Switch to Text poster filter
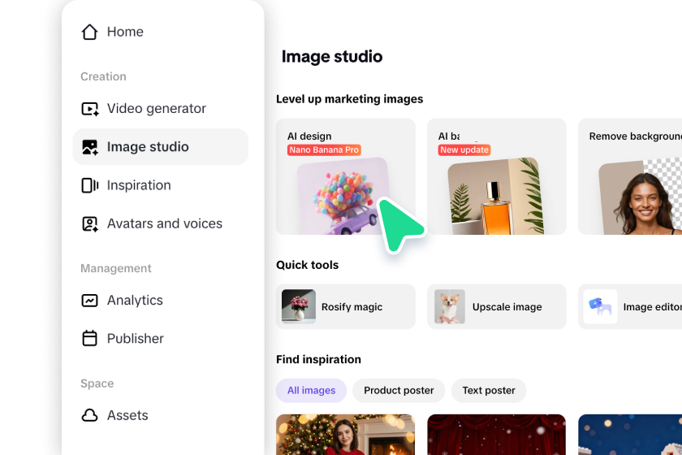Viewport: 682px width, 455px height. (489, 390)
